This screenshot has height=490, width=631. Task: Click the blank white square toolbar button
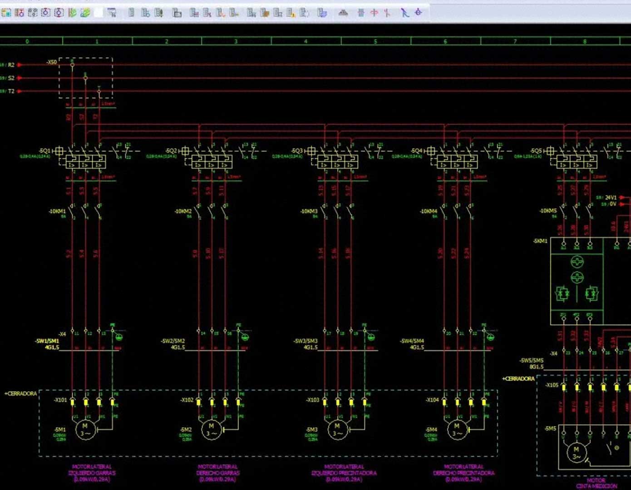98,13
